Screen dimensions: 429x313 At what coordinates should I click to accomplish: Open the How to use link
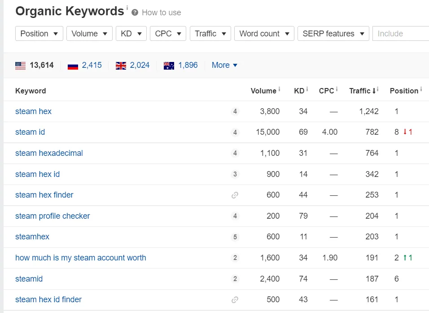tap(162, 13)
